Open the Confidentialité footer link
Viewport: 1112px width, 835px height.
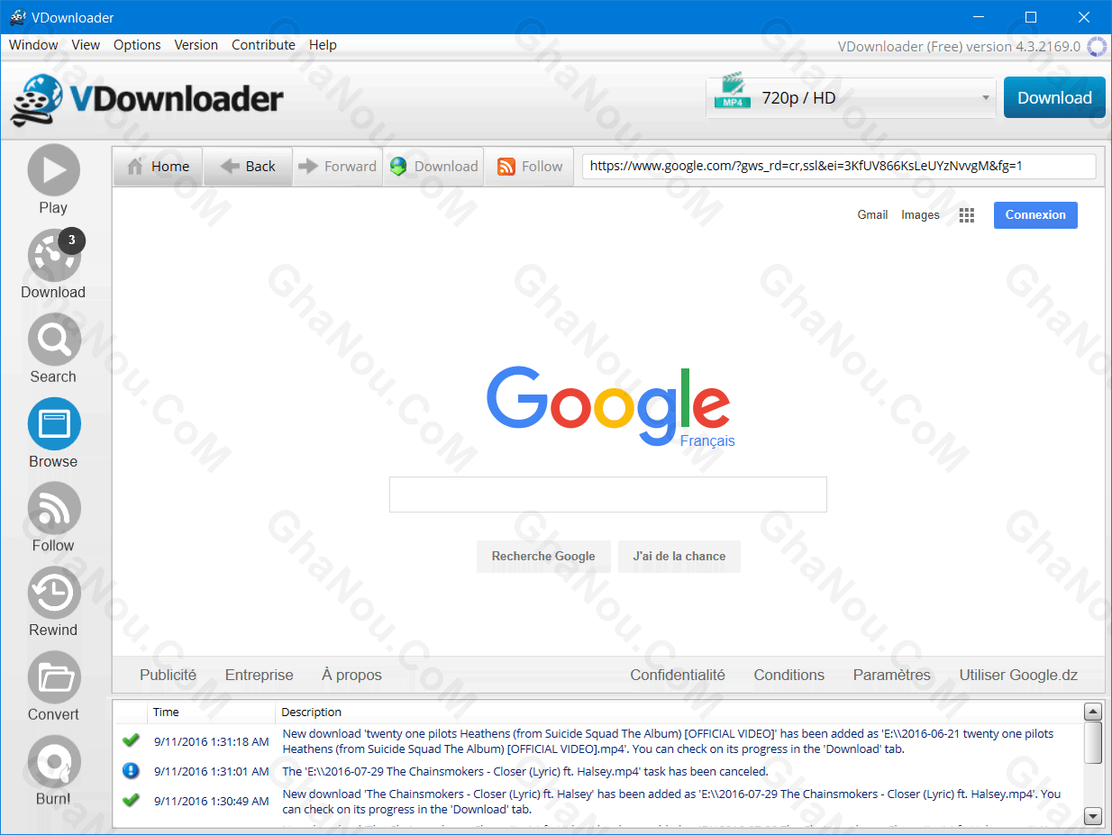(678, 676)
